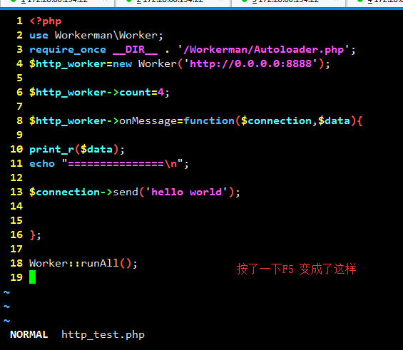Click 'Worker::runAll();' statement
Screen dimensions: 403x350
(x=83, y=264)
